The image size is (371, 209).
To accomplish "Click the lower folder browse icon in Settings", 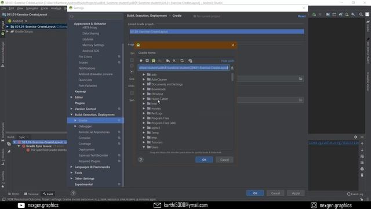I will pyautogui.click(x=300, y=100).
